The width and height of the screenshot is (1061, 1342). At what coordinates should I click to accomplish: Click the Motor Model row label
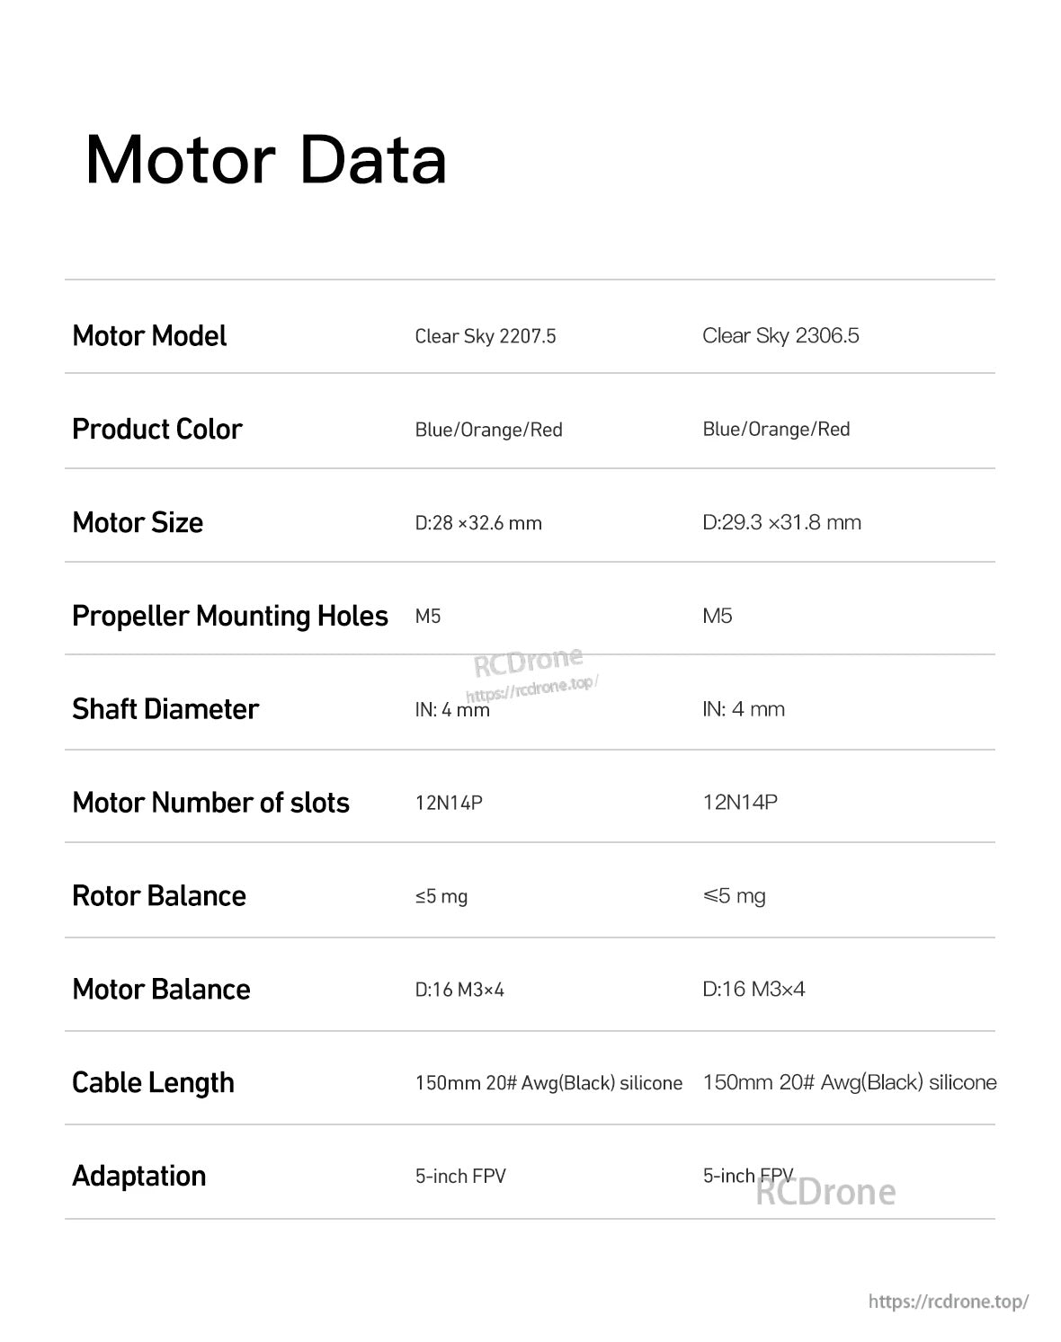click(x=149, y=336)
